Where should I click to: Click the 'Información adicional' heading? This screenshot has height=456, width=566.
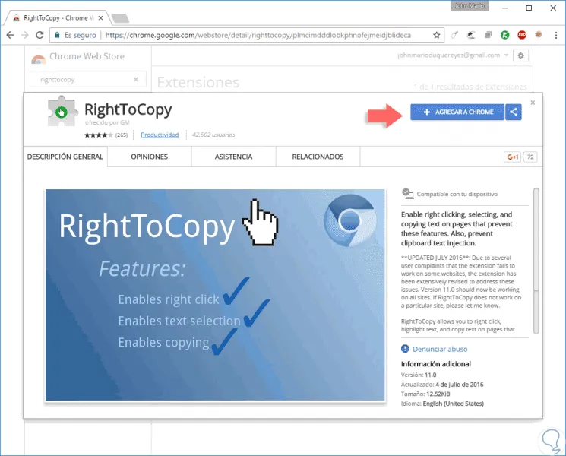pos(435,364)
